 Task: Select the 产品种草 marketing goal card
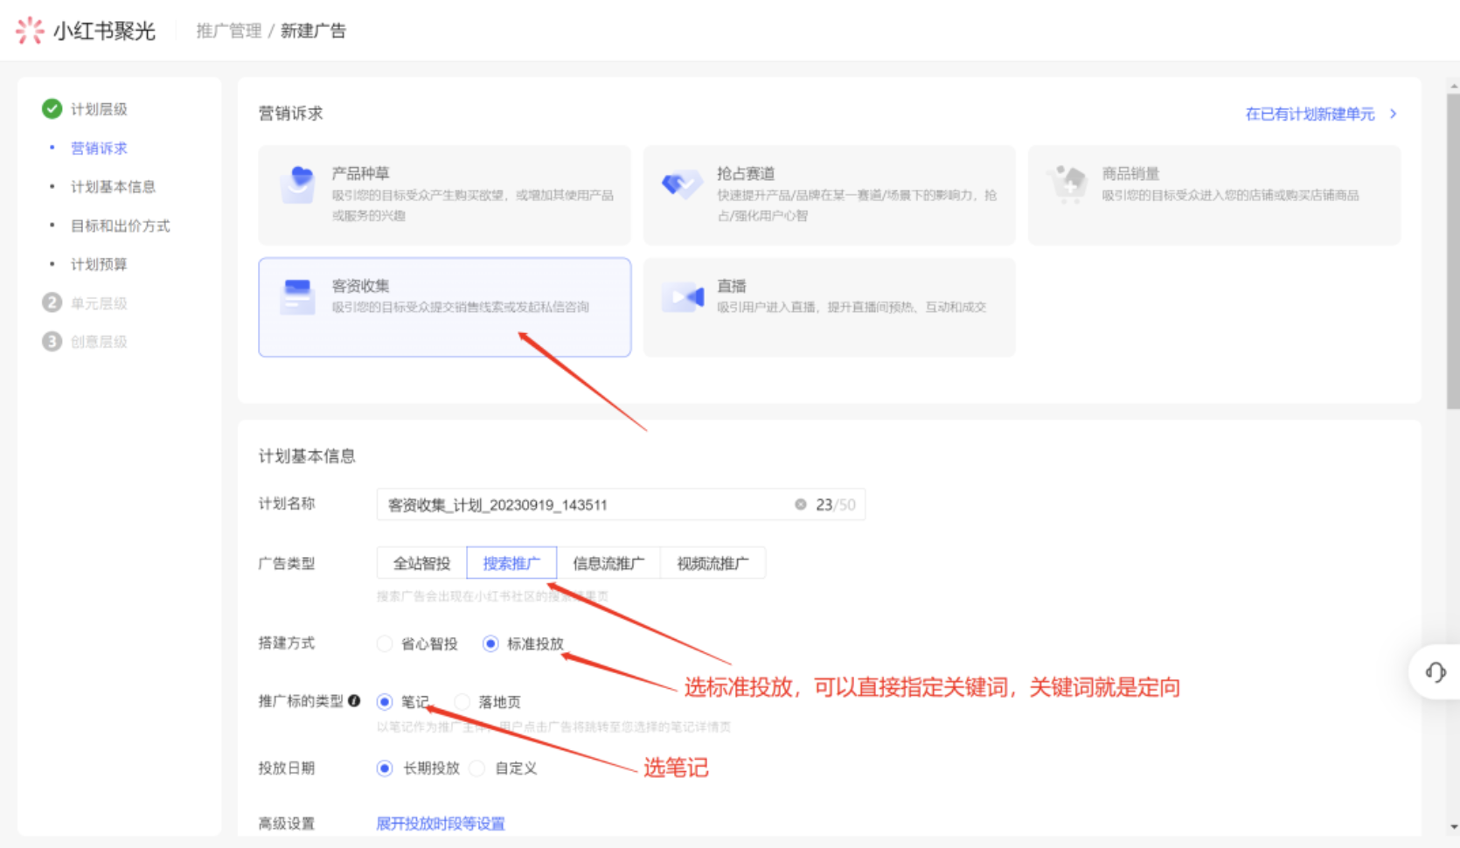tap(444, 195)
